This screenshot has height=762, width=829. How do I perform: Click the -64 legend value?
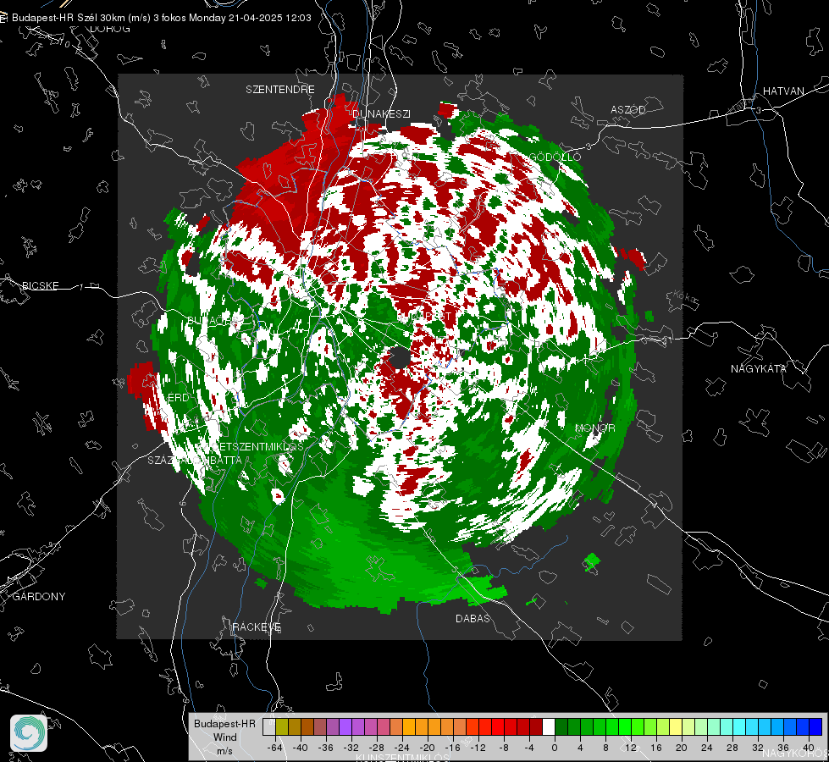coord(274,748)
